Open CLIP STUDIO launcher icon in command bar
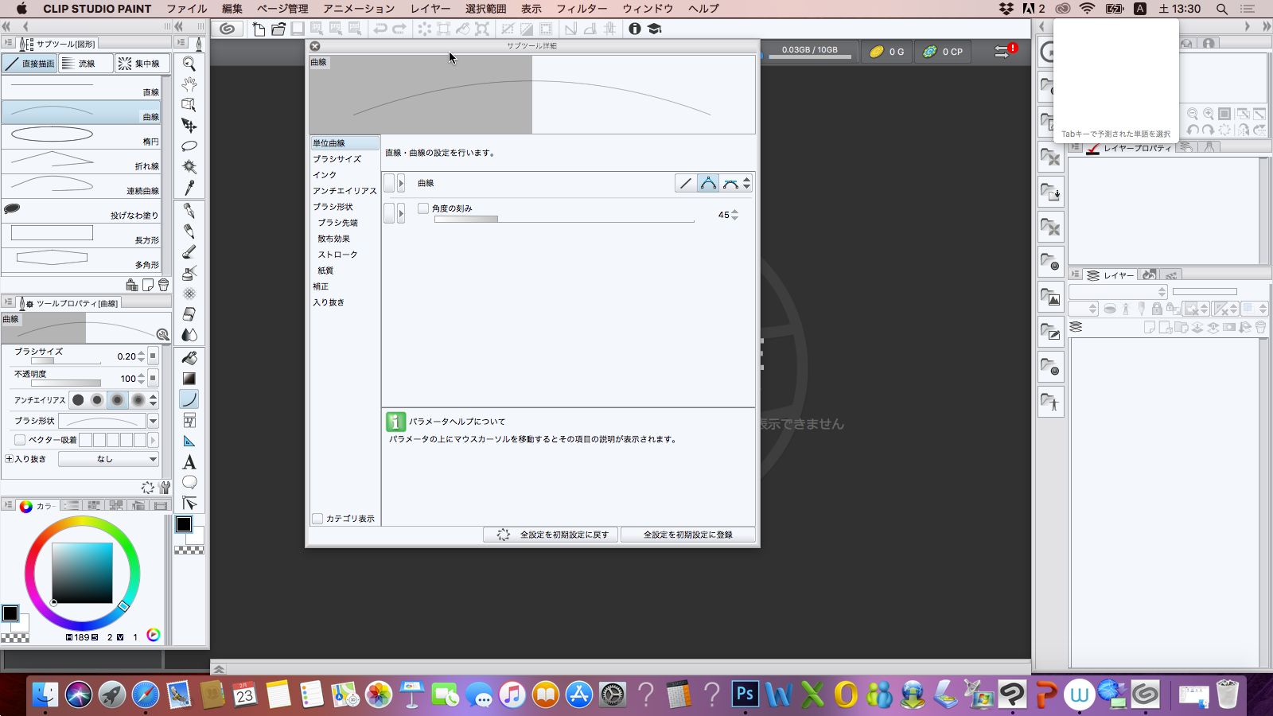This screenshot has width=1273, height=716. (228, 29)
